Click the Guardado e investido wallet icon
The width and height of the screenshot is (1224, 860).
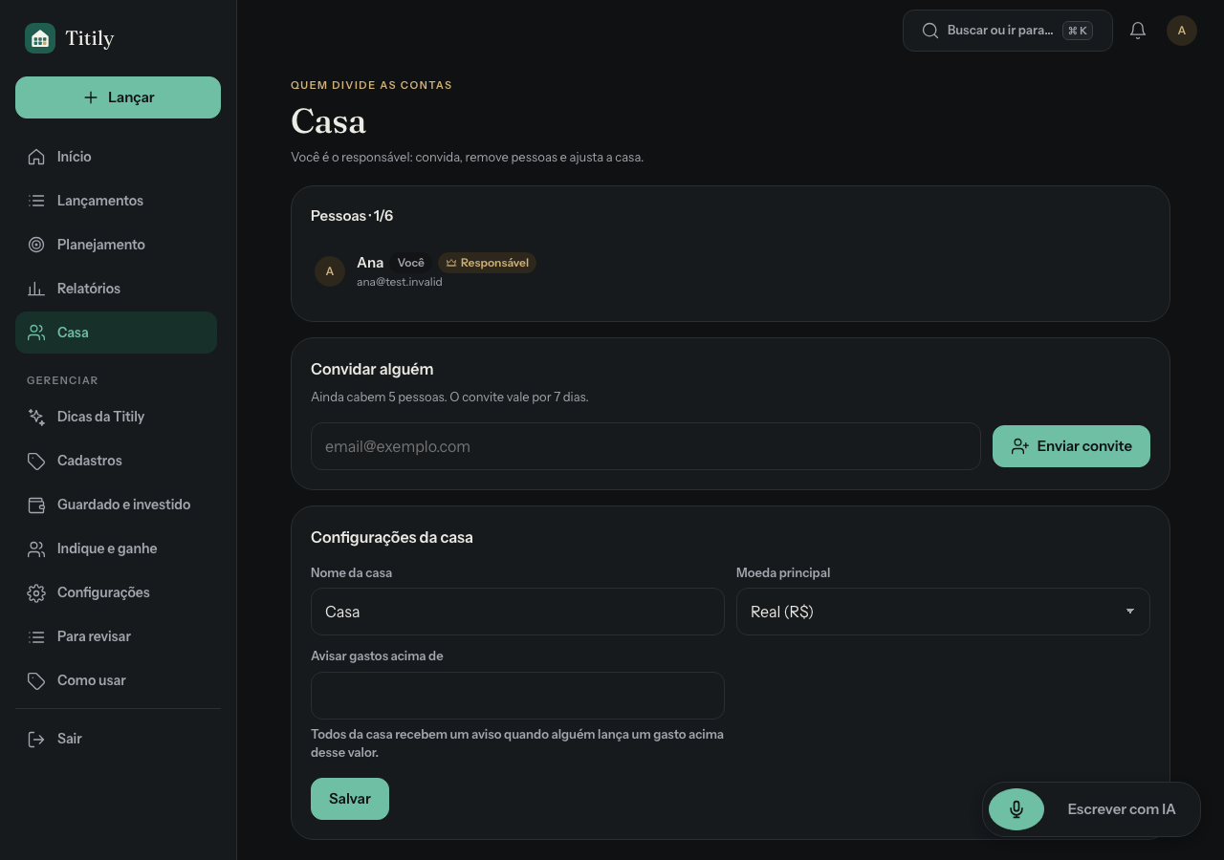[36, 505]
